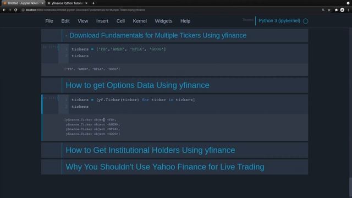Click the 'tickers' line in the second code cell

point(80,107)
